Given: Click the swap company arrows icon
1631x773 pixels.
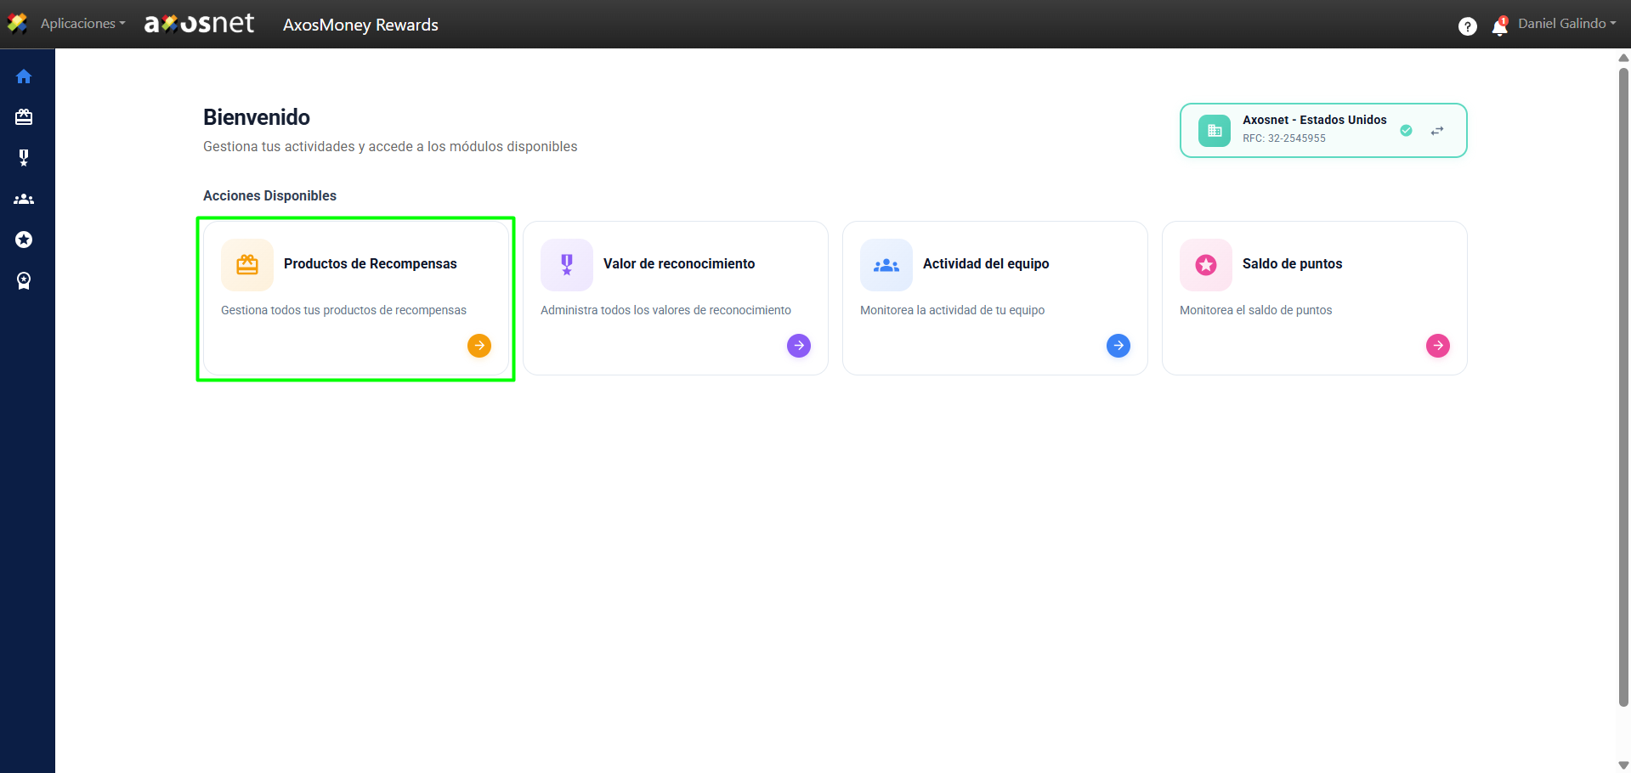Looking at the screenshot, I should (x=1436, y=131).
